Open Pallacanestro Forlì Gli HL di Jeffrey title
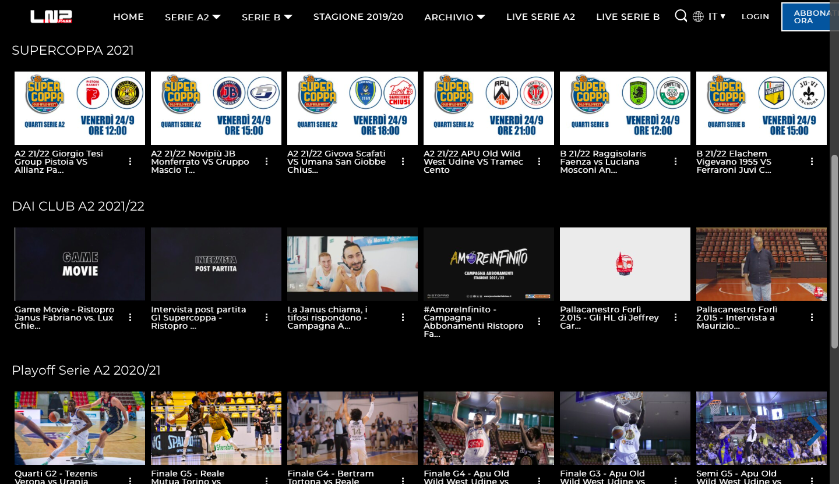Viewport: 839px width, 484px height. click(x=609, y=318)
